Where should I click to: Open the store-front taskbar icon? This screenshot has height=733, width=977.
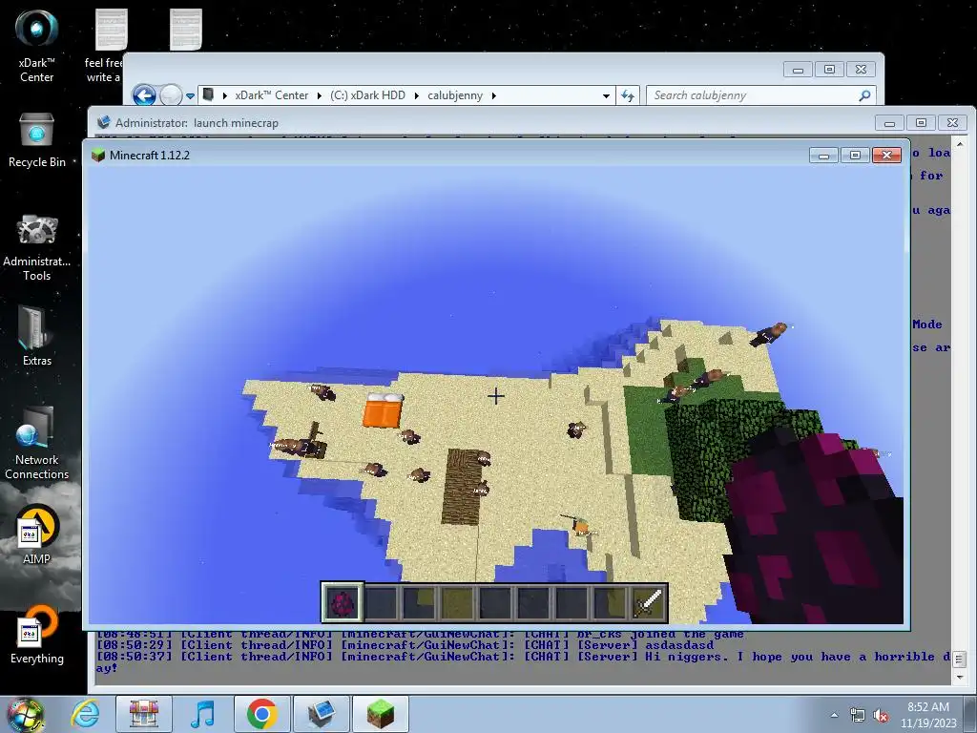click(143, 714)
